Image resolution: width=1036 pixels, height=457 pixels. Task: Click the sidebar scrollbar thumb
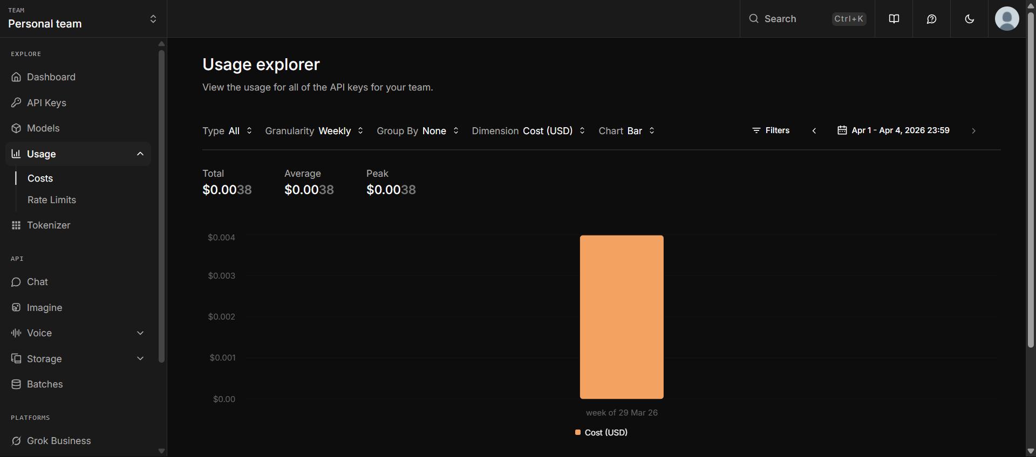(x=161, y=206)
